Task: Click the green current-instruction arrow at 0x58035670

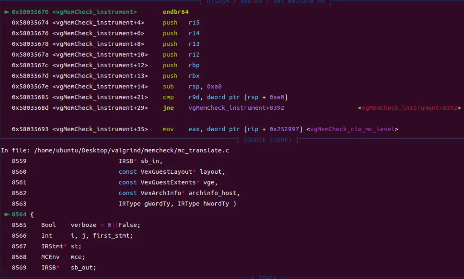Action: pos(6,12)
